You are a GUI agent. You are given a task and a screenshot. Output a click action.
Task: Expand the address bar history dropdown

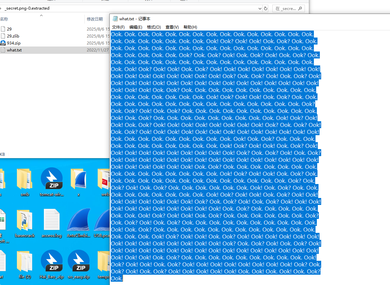(x=260, y=8)
